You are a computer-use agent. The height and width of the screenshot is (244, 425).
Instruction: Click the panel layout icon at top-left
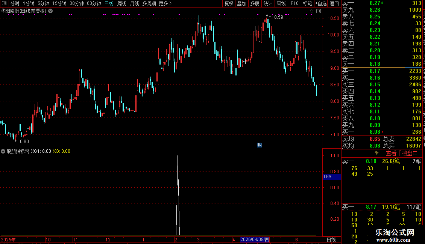point(4,3)
